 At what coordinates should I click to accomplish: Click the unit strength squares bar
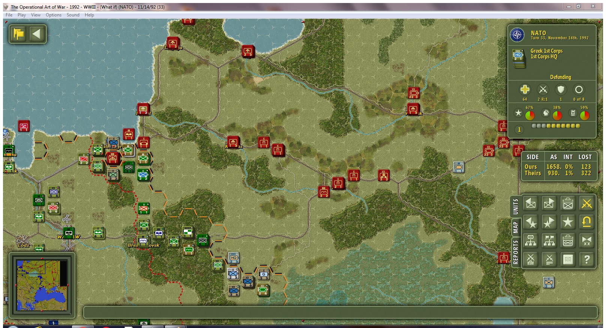(556, 126)
